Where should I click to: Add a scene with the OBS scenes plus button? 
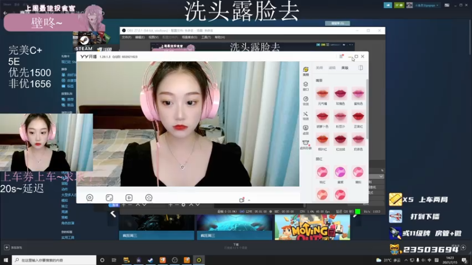click(x=124, y=204)
